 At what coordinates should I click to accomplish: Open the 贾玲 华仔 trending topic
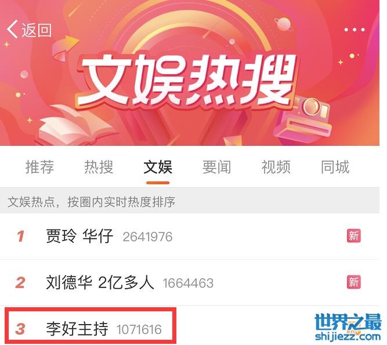click(x=79, y=236)
